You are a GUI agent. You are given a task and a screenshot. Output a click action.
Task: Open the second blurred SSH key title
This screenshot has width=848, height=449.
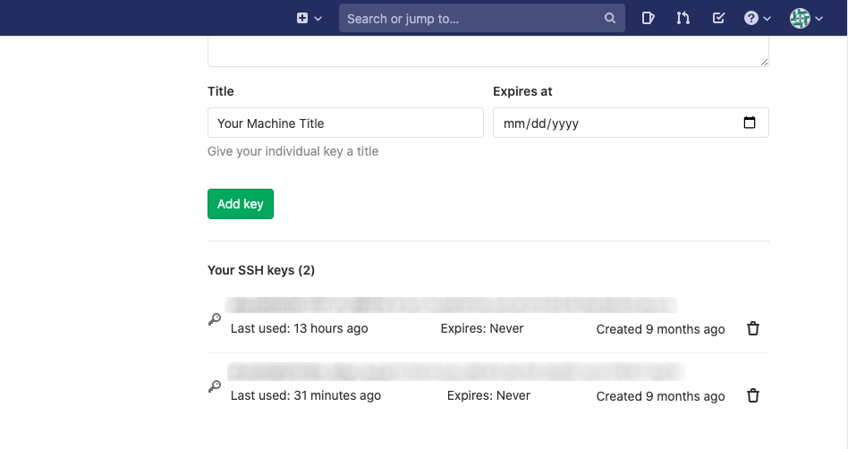(x=454, y=372)
